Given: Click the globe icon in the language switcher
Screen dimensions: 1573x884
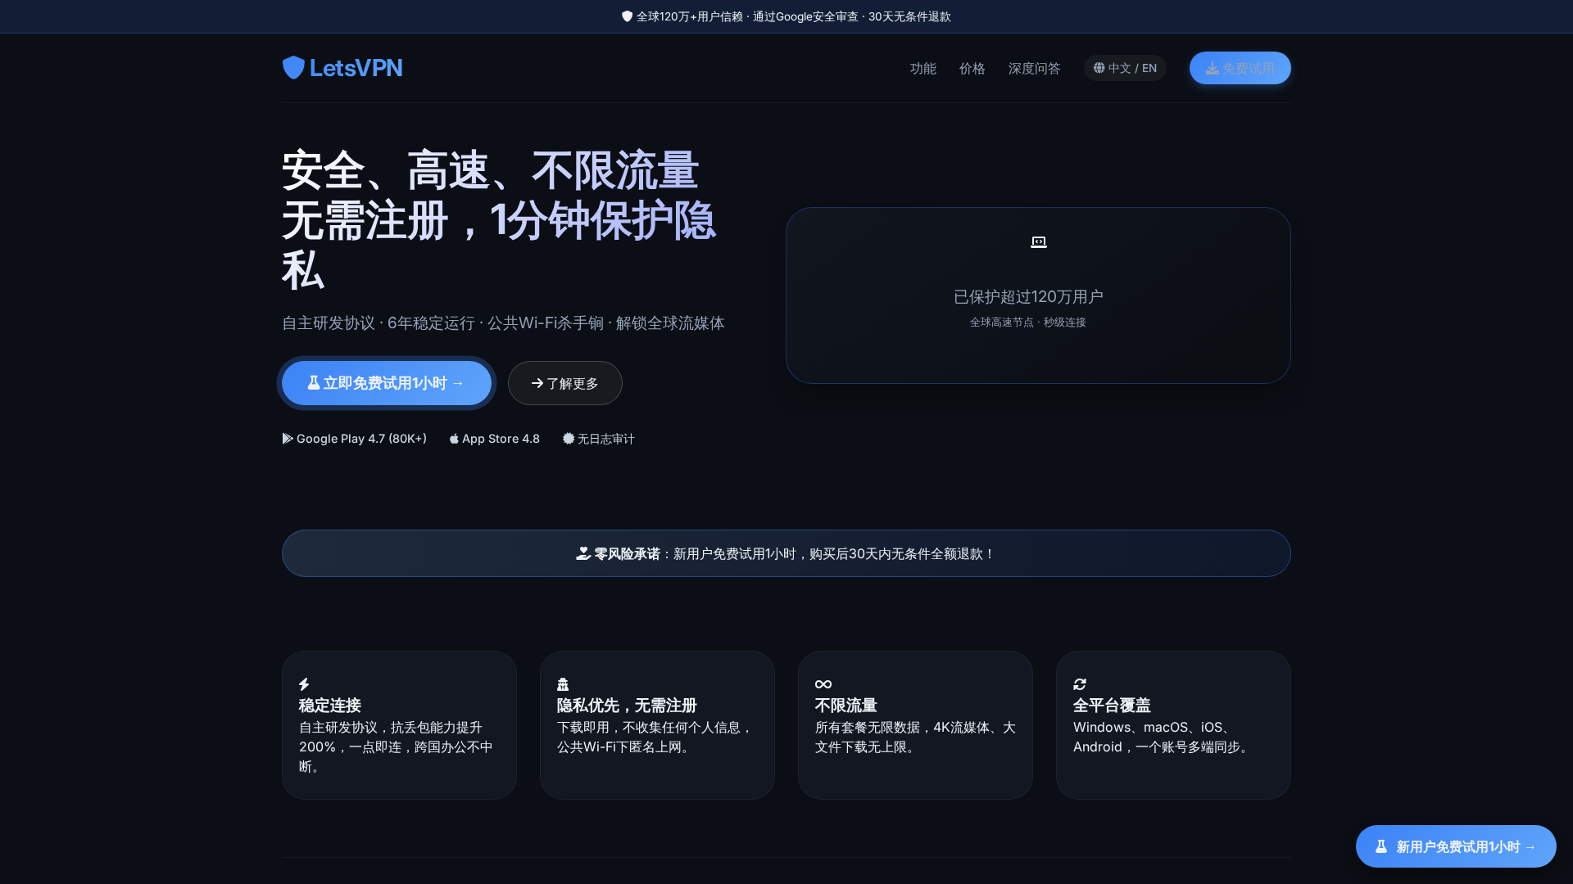Looking at the screenshot, I should [1099, 68].
